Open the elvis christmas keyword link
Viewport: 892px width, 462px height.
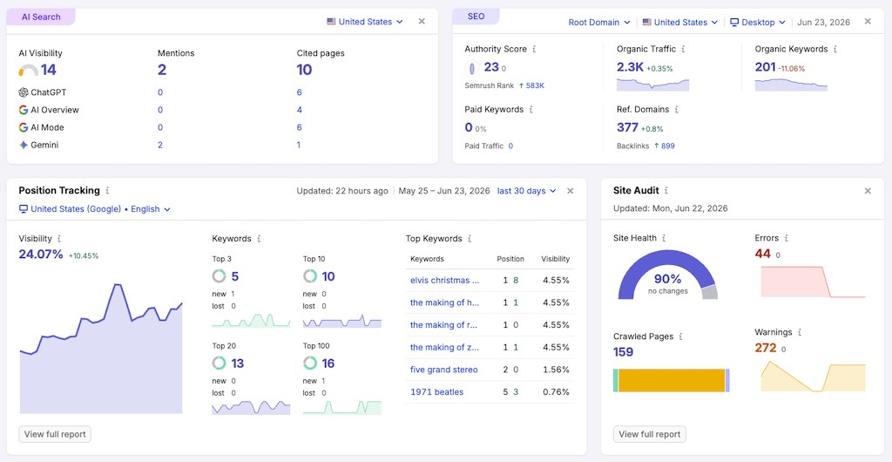tap(444, 281)
